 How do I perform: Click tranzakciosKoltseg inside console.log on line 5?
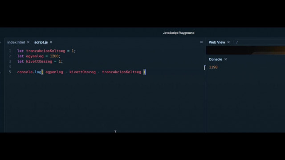pos(122,72)
